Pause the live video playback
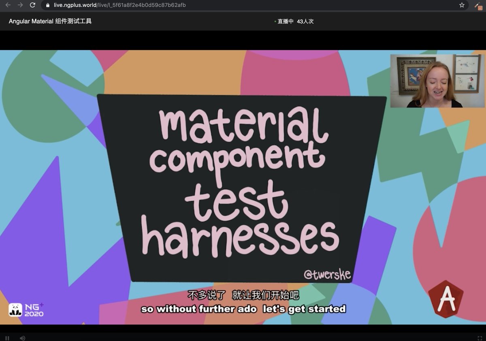486x341 pixels. [x=7, y=338]
